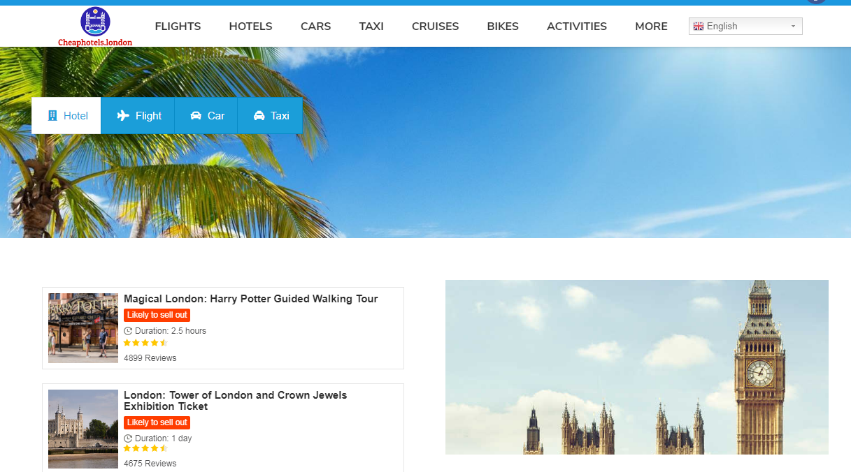Click the hotel building icon in Hotel tab

[x=52, y=116]
